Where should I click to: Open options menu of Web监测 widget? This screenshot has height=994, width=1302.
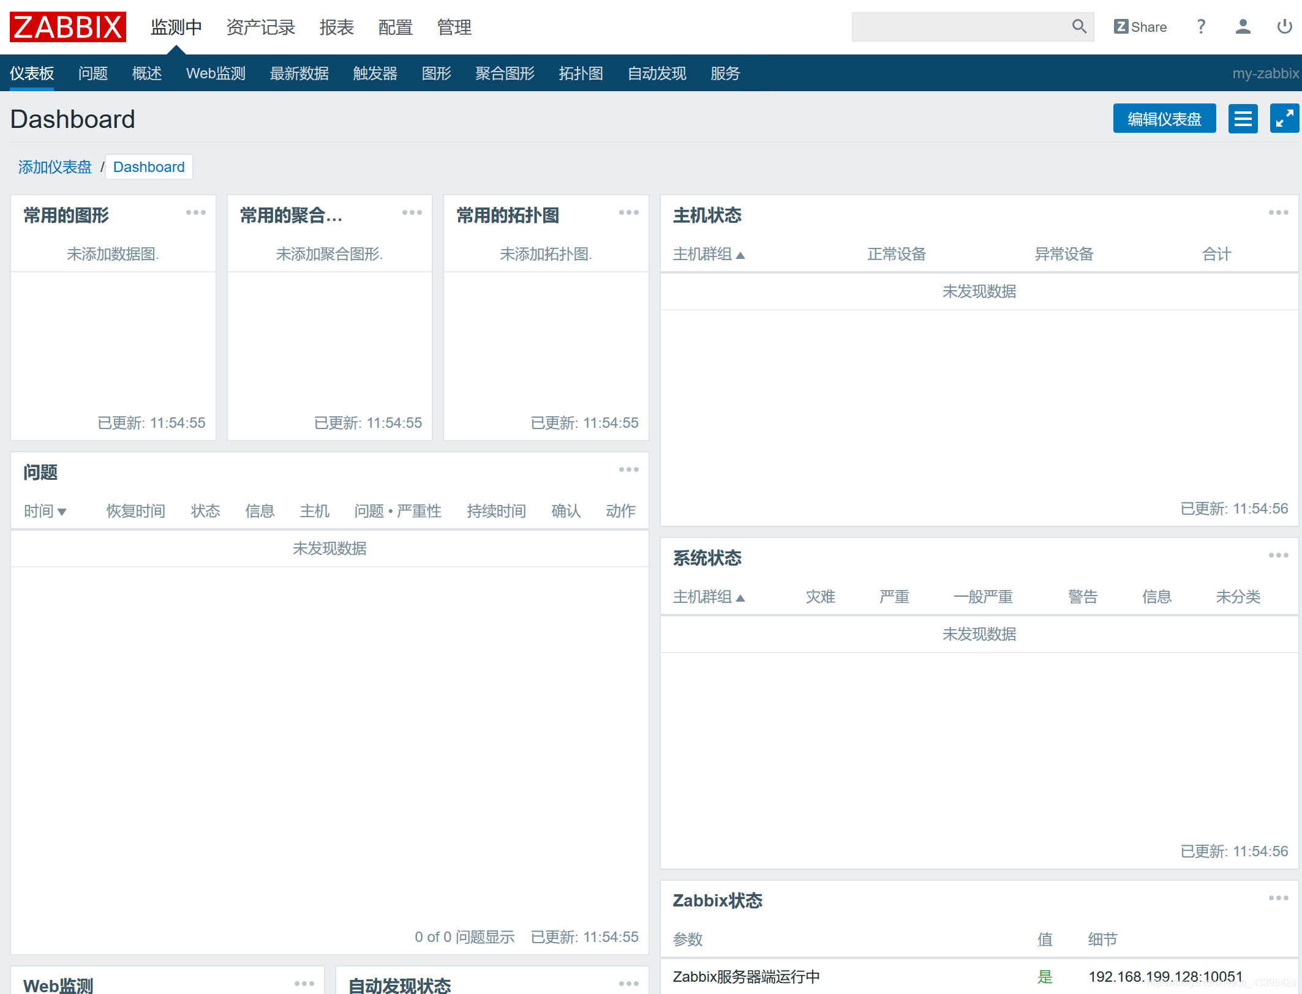tap(304, 984)
